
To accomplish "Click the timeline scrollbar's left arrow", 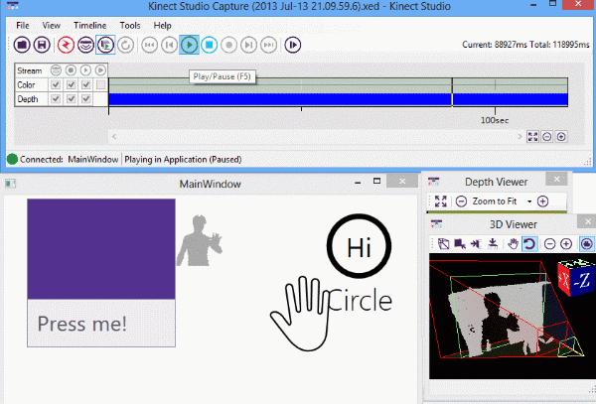I will (114, 137).
